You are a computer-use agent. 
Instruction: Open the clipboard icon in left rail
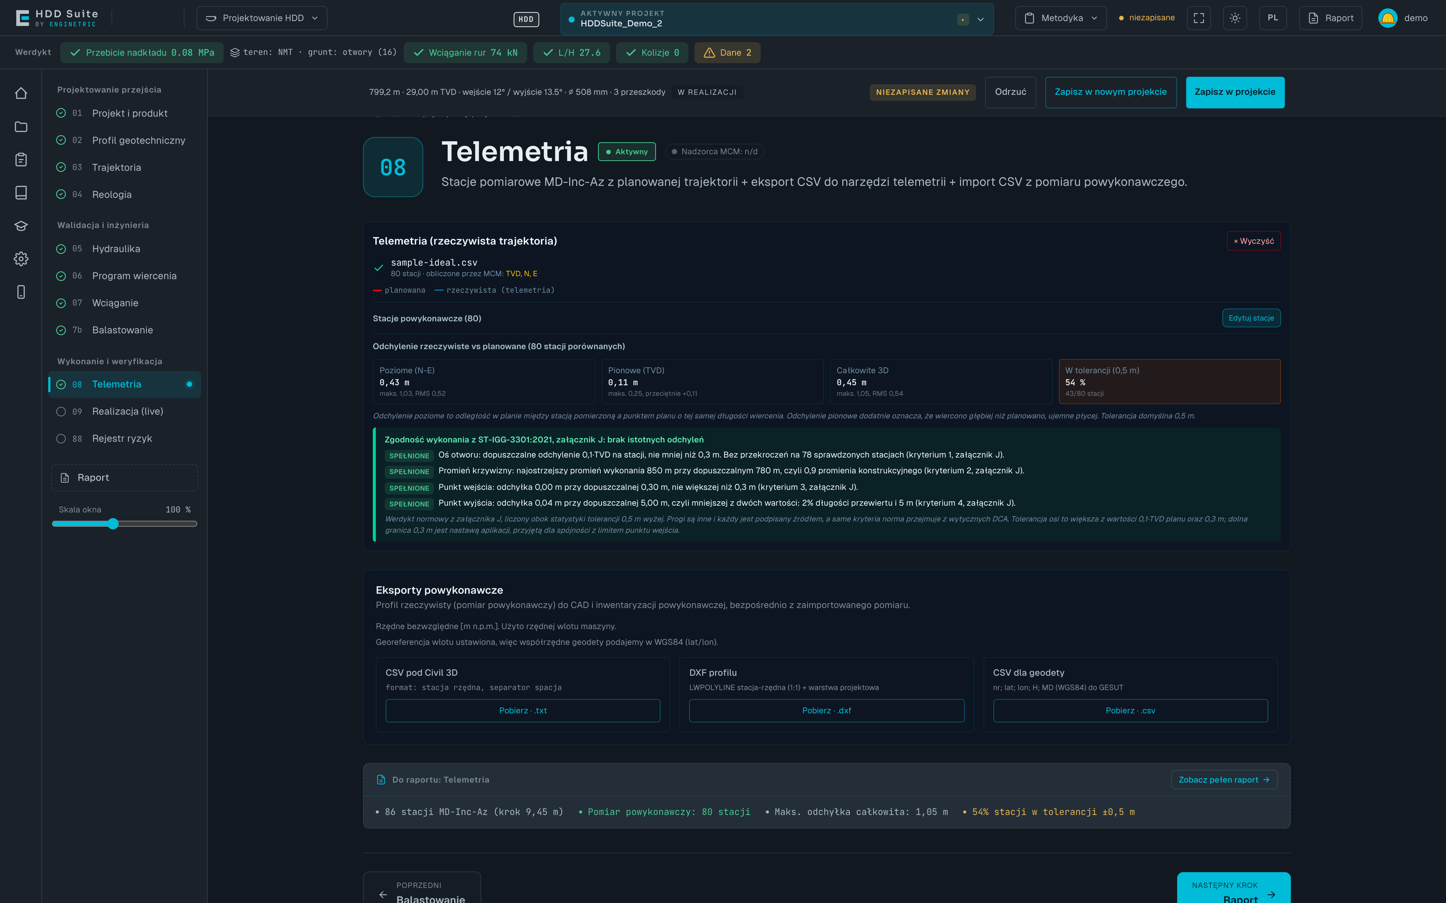click(x=21, y=160)
